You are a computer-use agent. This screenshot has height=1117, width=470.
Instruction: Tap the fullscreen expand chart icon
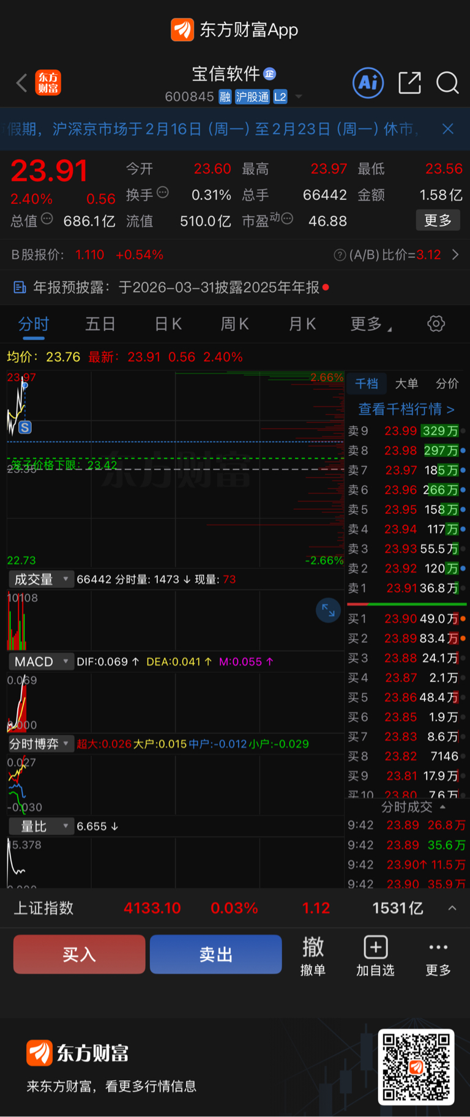329,610
